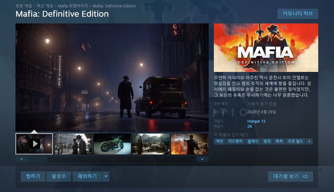Image resolution: width=334 pixels, height=192 pixels.
Task: Open developer Hangar 13 link
Action: tap(256, 121)
